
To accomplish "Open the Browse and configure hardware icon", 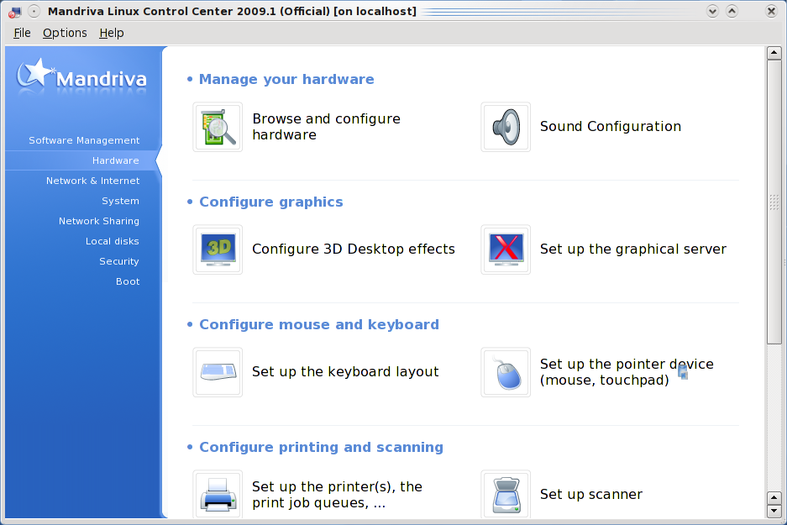I will [x=218, y=127].
